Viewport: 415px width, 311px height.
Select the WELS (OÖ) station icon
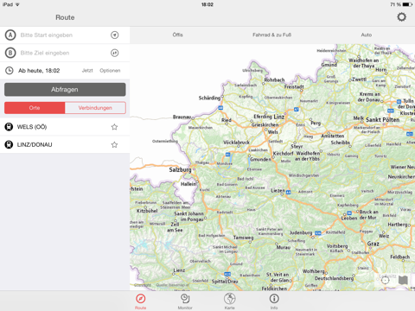tap(9, 127)
